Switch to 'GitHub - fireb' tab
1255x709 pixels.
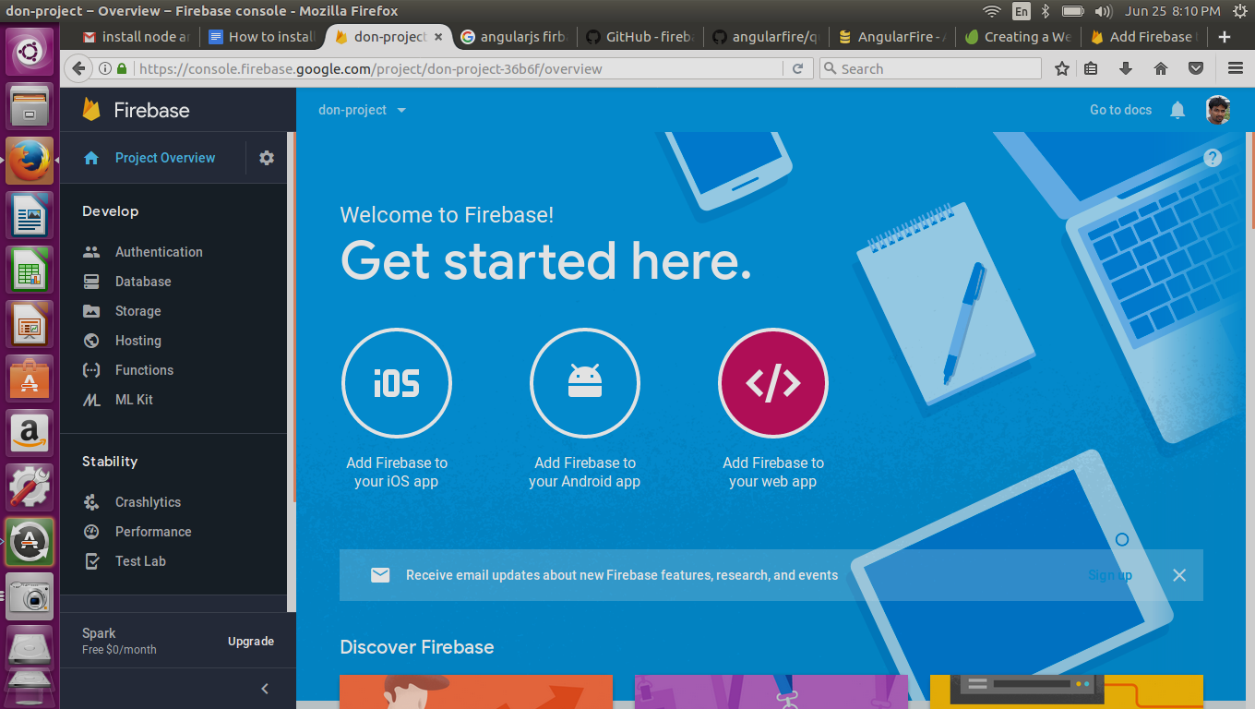[x=639, y=37]
